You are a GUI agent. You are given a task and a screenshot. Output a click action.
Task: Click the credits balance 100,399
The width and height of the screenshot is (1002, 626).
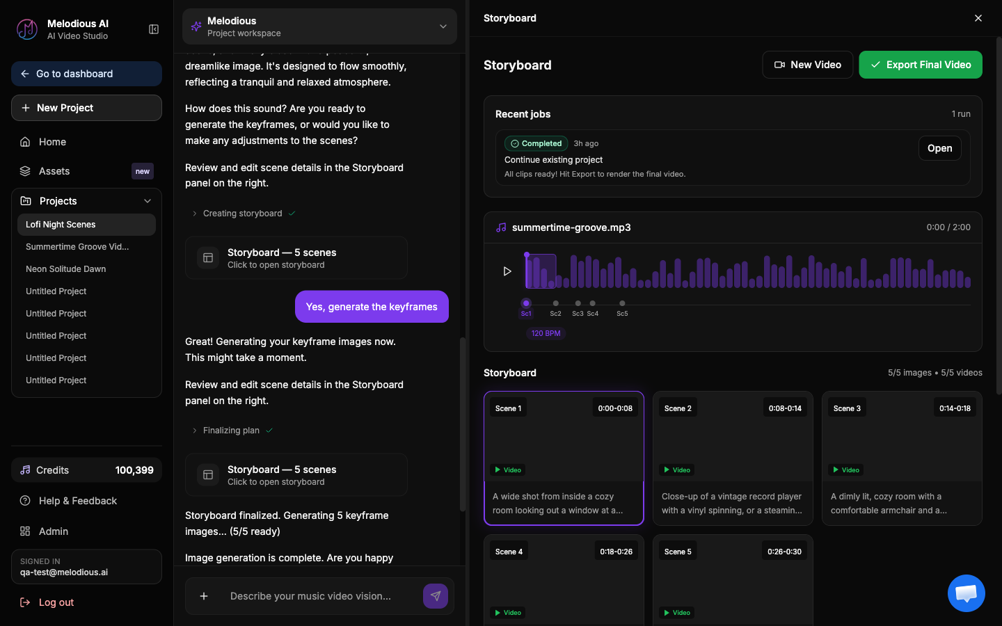[x=134, y=470]
